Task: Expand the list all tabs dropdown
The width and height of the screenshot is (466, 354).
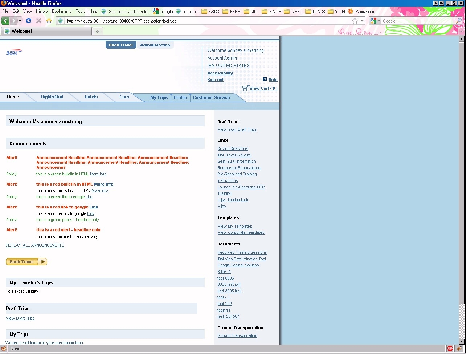Action: tap(462, 31)
